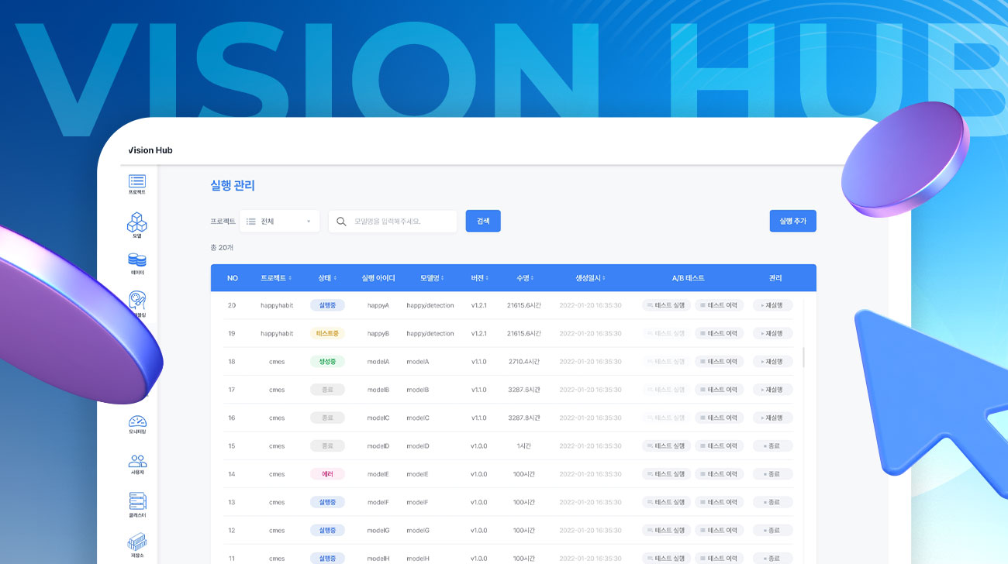Open 테스트 이력 for row 19 happyB
Screen dimensions: 1008x564
tap(719, 333)
